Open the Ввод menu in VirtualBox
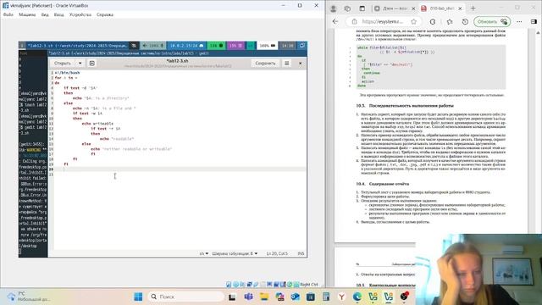 pyautogui.click(x=58, y=14)
